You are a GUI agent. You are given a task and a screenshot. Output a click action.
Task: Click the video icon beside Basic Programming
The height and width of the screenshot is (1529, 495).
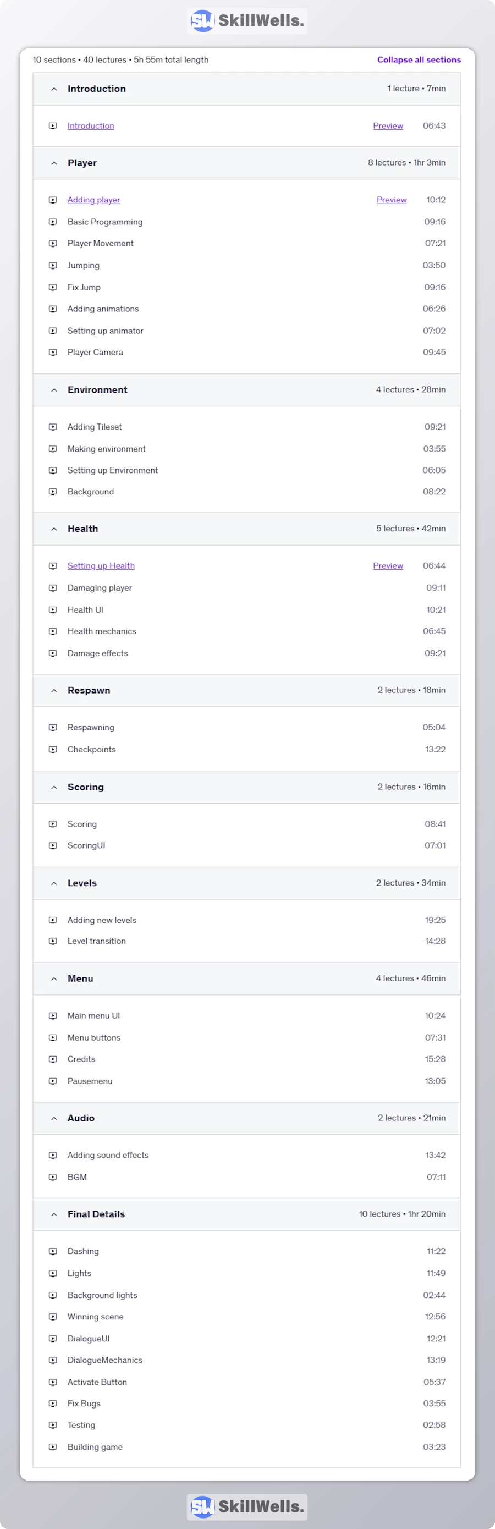pos(53,222)
